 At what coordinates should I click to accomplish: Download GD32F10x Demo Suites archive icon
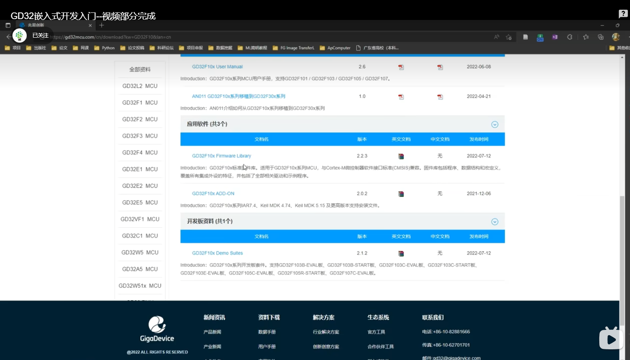point(401,253)
